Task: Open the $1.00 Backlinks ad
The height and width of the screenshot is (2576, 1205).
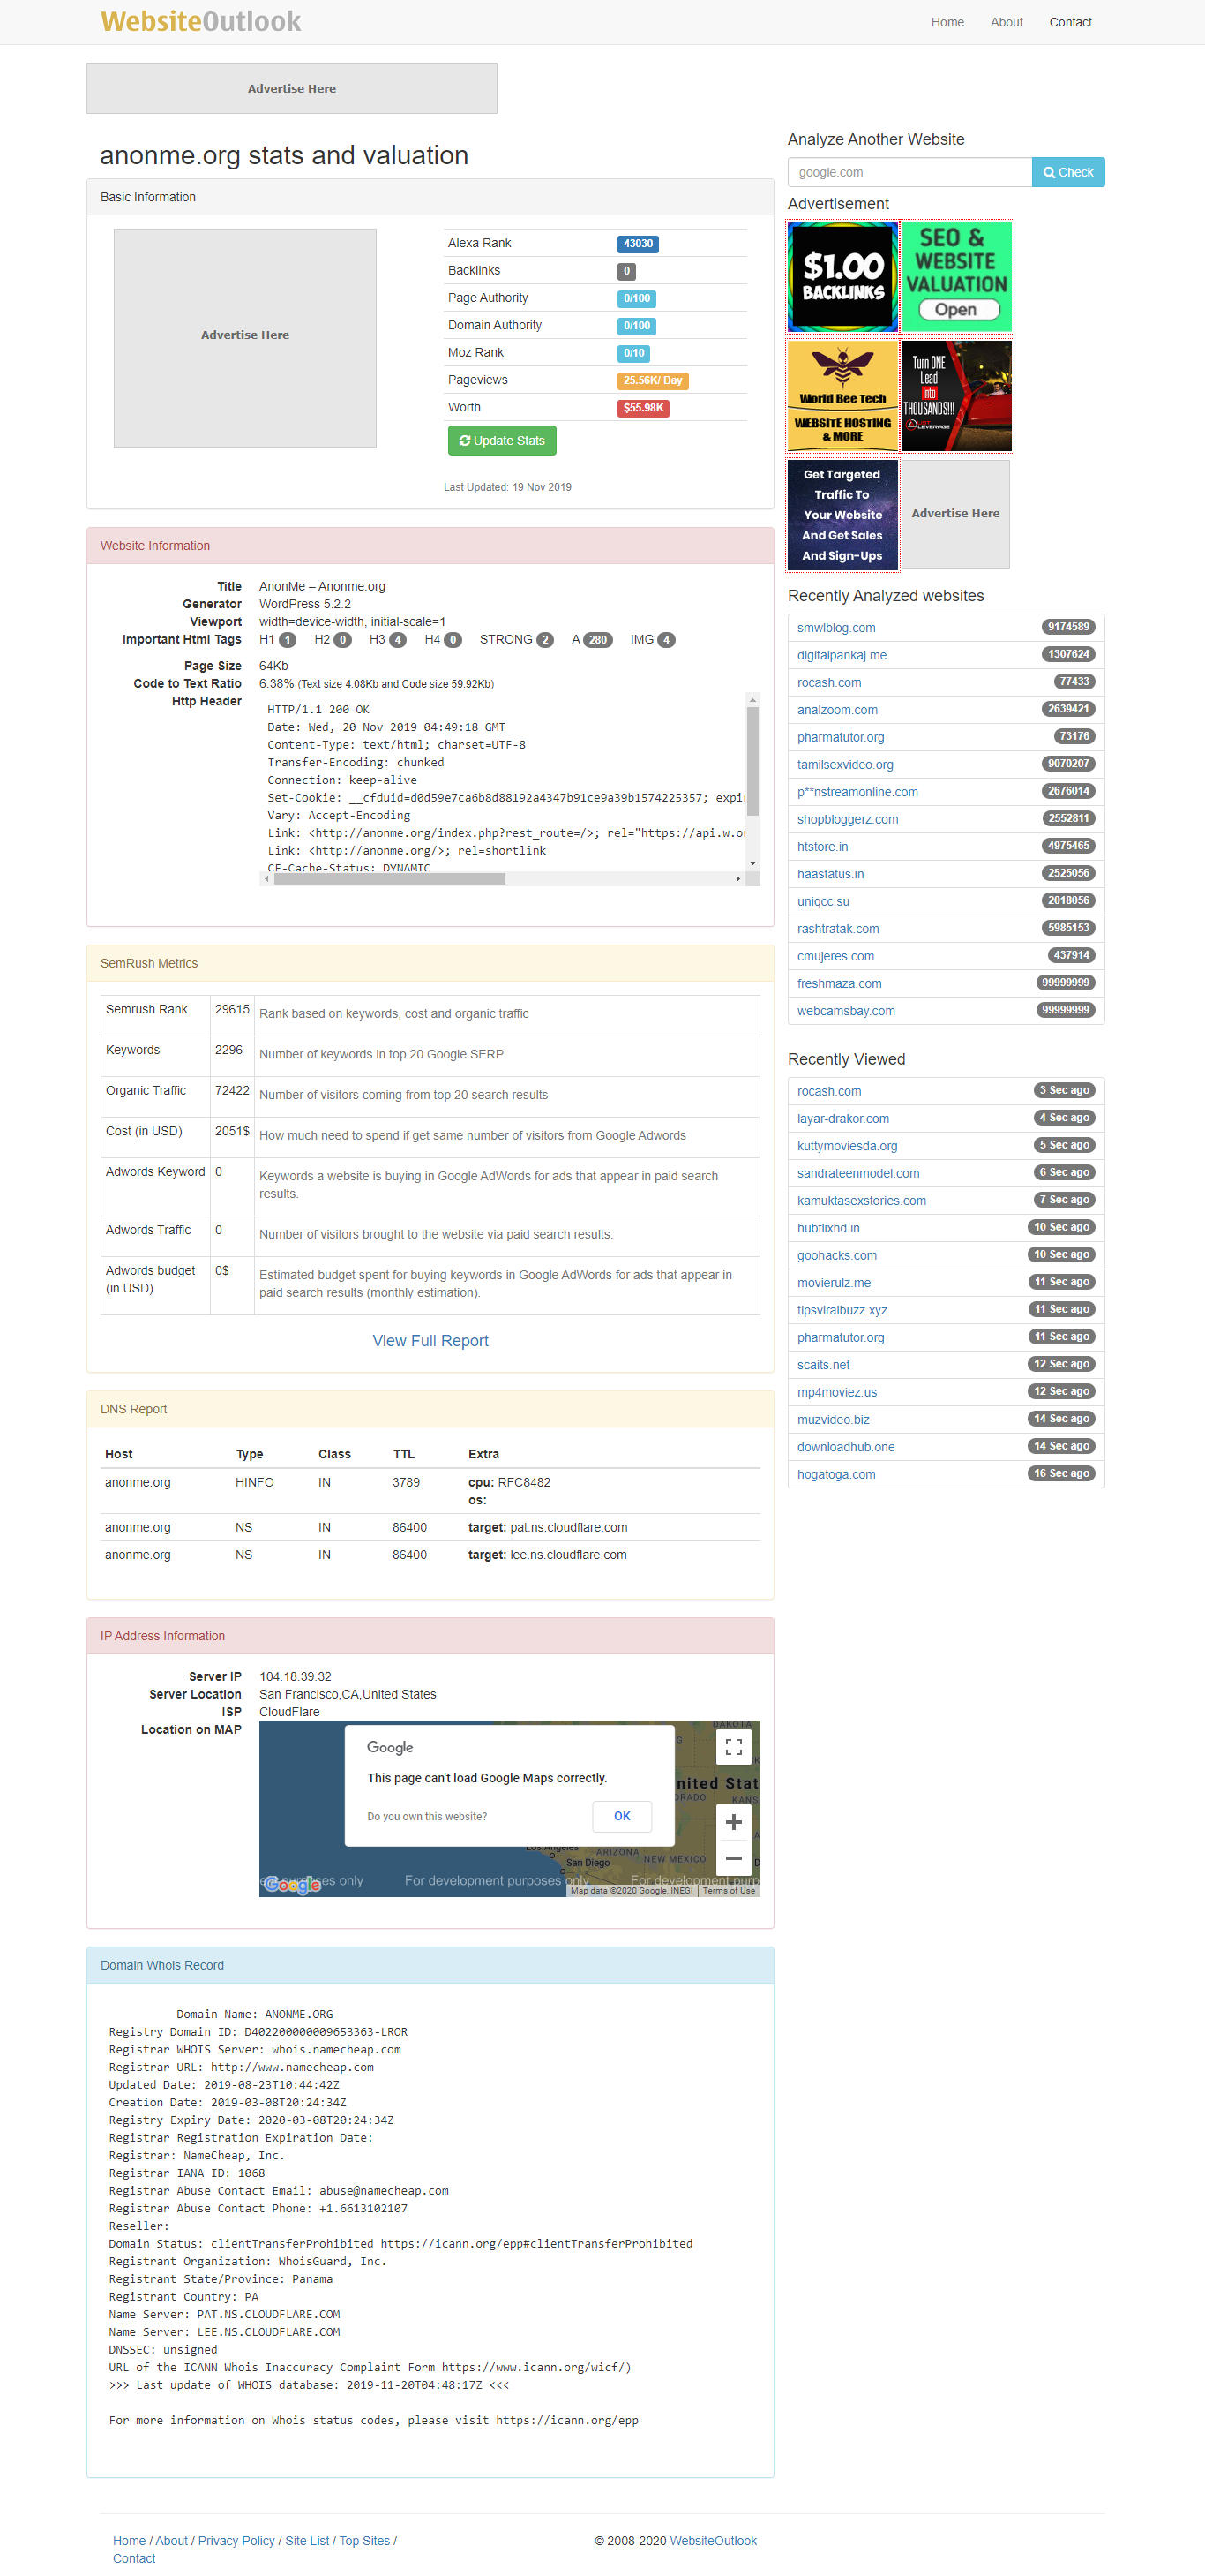Action: point(842,276)
